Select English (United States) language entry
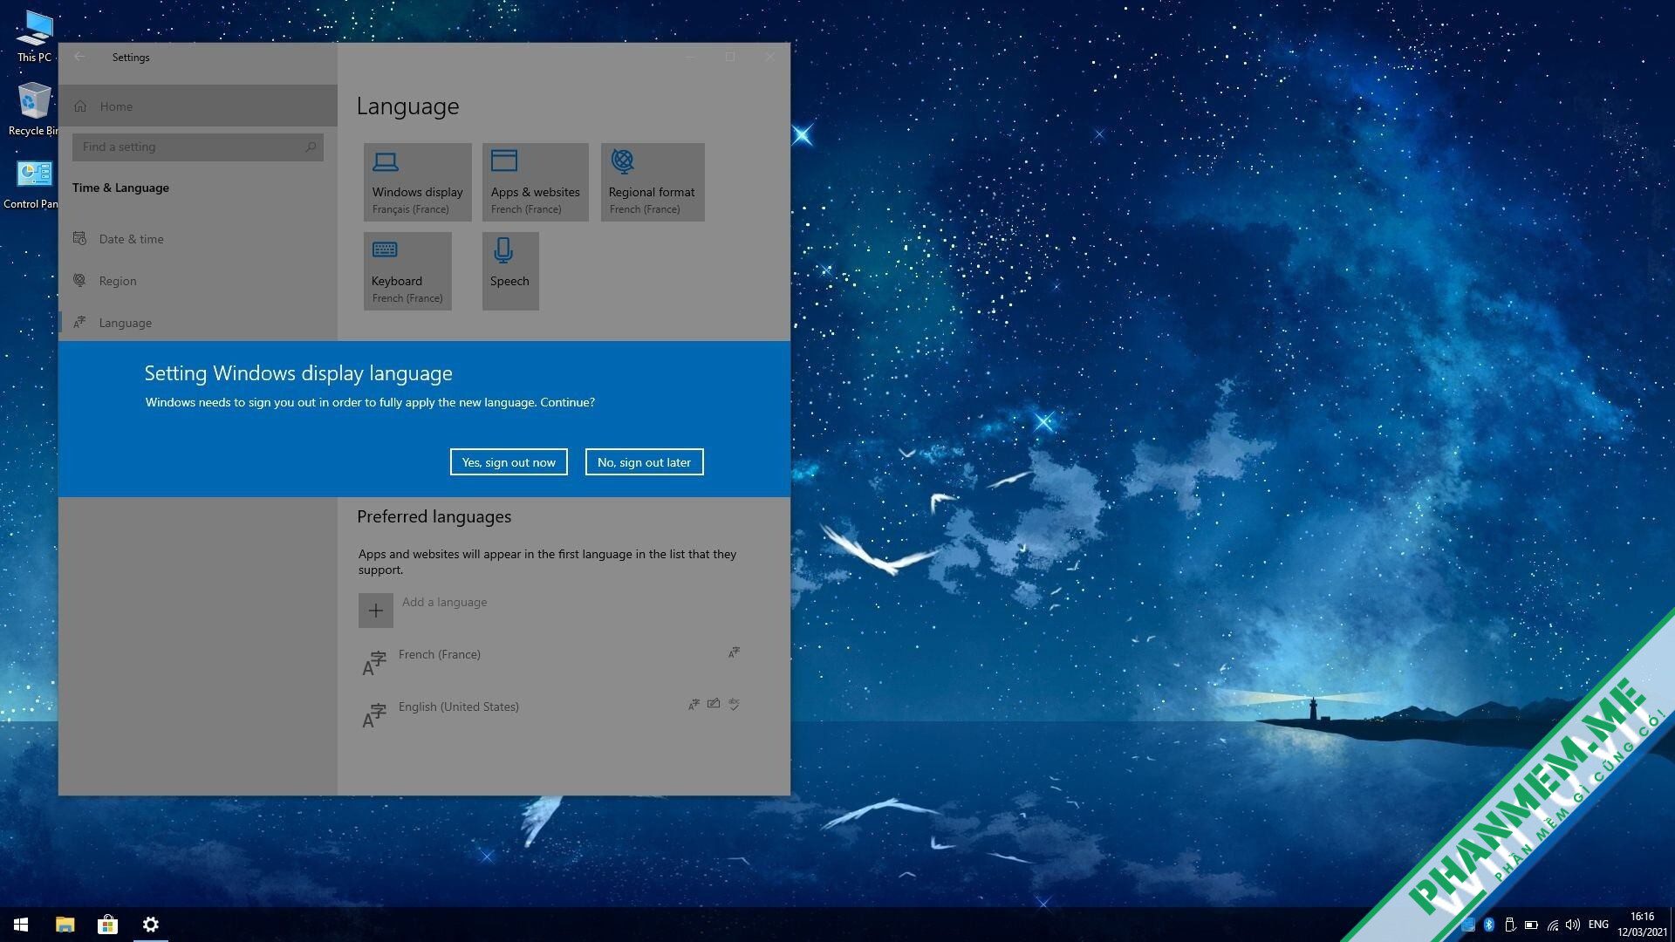Image resolution: width=1675 pixels, height=942 pixels. click(x=551, y=715)
